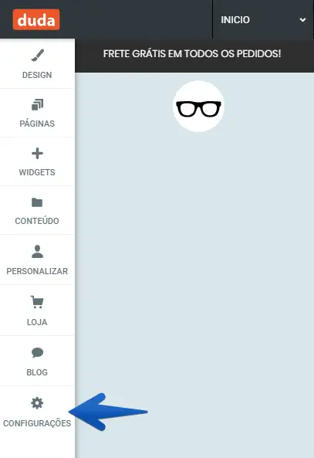This screenshot has width=314, height=458.
Task: Choose the WIDGETS menu label
Action: (37, 172)
